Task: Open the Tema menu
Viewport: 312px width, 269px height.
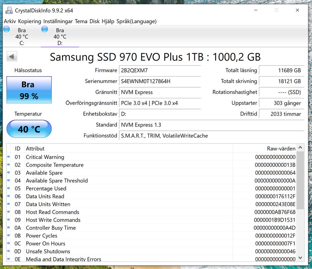Action: pyautogui.click(x=81, y=21)
